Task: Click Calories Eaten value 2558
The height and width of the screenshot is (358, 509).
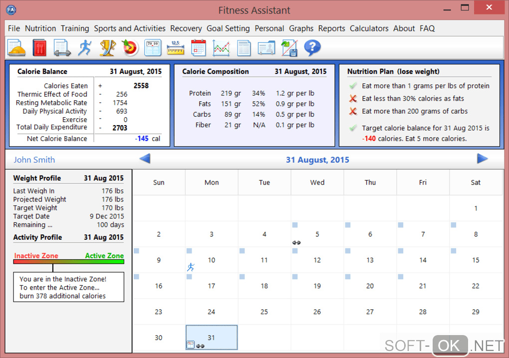Action: [141, 86]
